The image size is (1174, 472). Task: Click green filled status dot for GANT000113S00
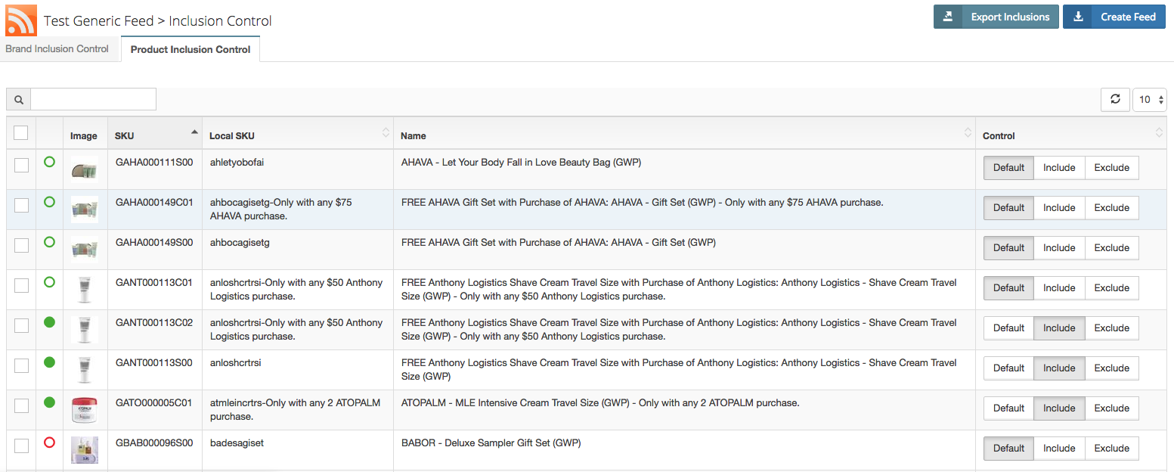[49, 362]
